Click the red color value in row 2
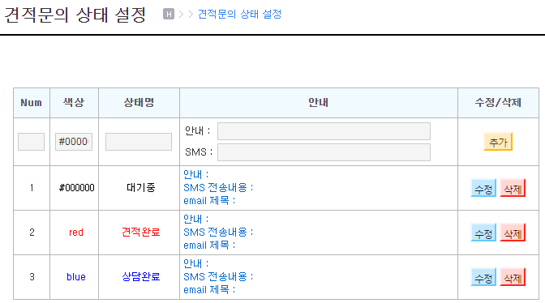 [76, 233]
